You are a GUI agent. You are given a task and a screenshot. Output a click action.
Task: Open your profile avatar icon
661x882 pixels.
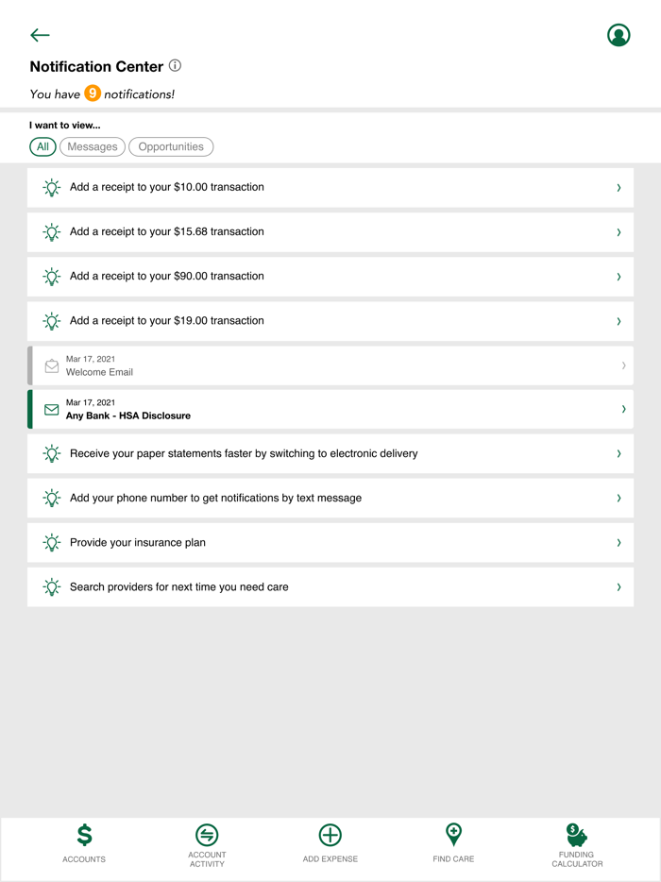(x=619, y=35)
